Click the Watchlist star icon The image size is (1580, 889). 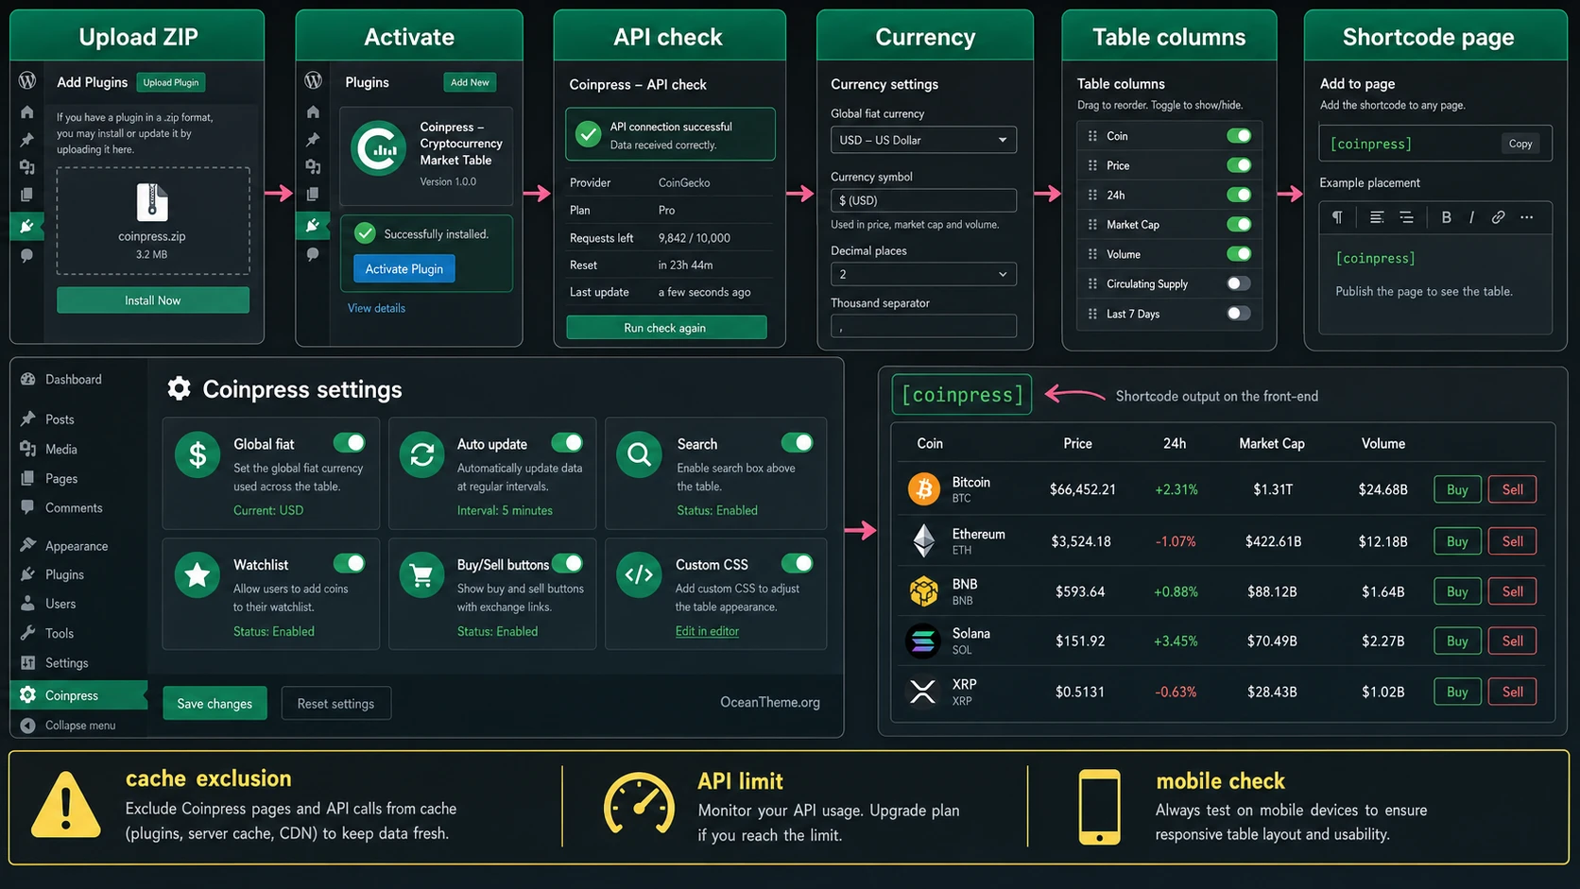pos(197,575)
